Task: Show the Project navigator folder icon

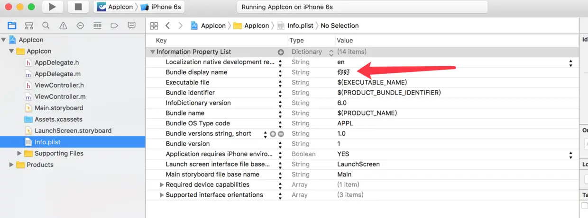Action: [x=12, y=26]
